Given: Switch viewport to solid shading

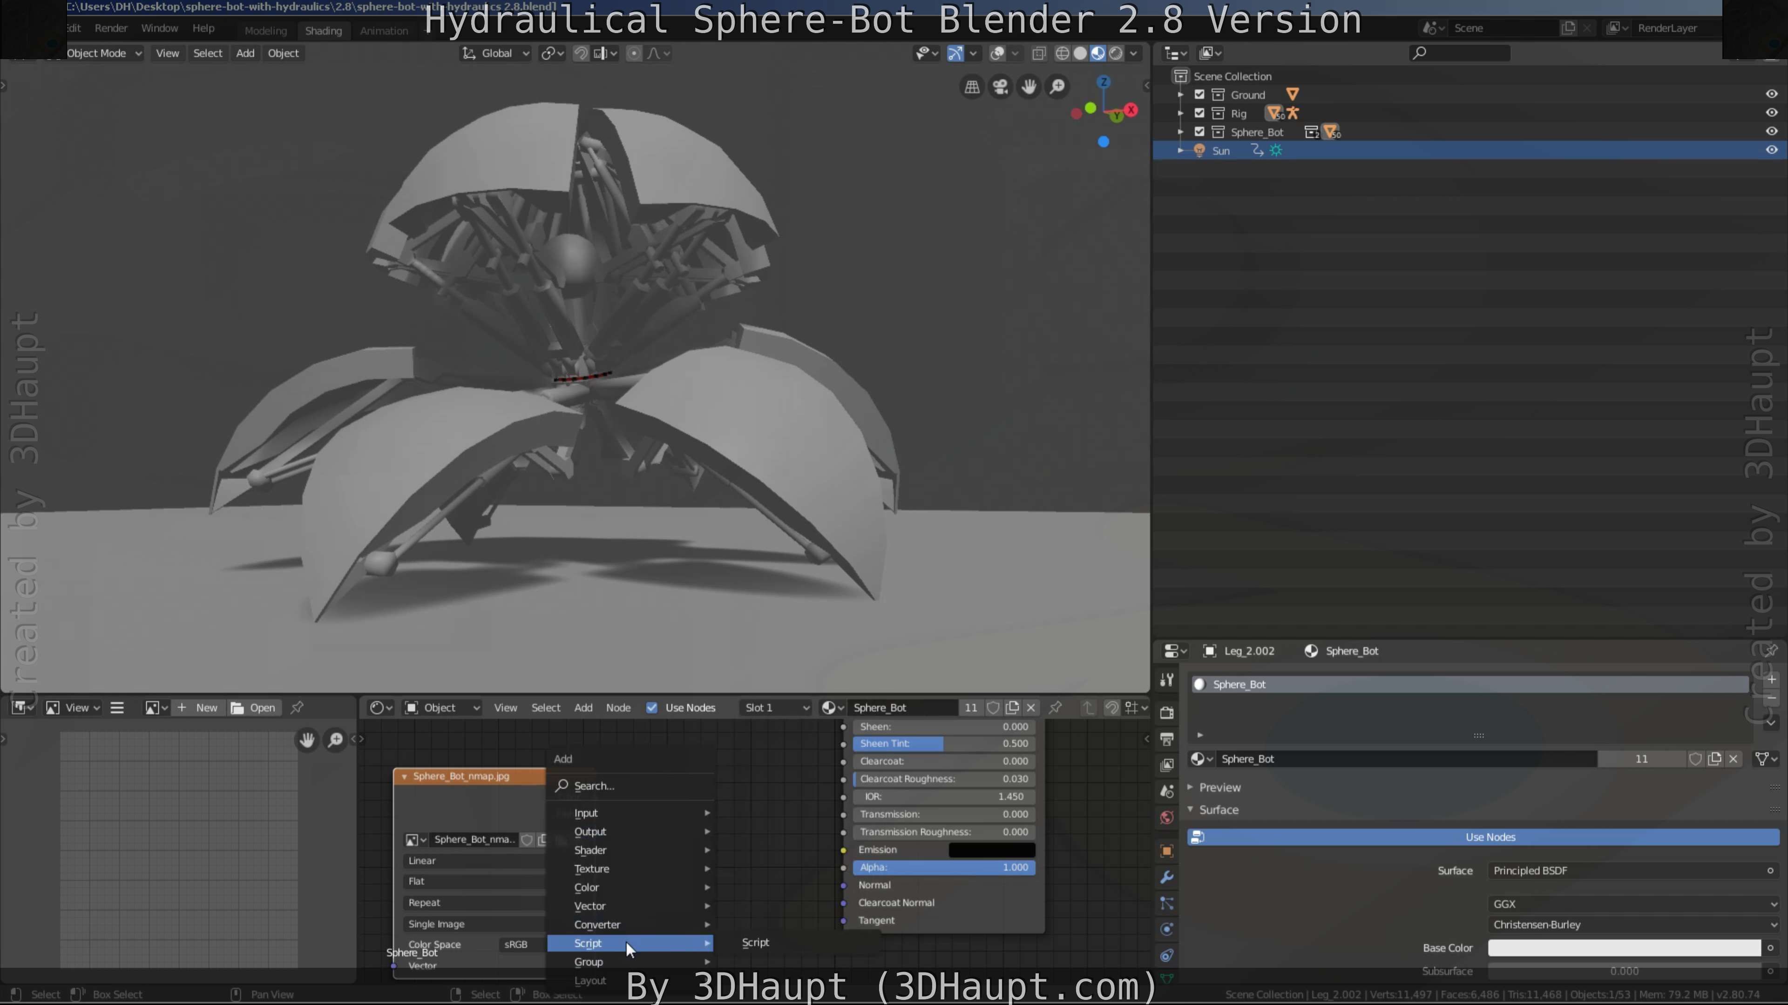Looking at the screenshot, I should [x=1080, y=54].
